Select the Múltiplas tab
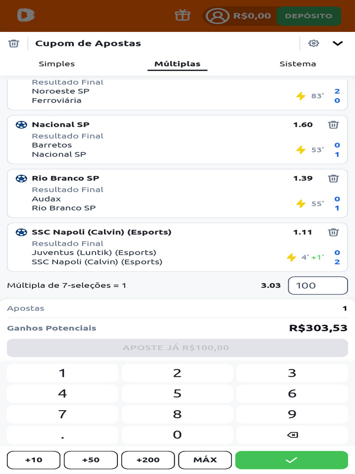Image resolution: width=355 pixels, height=474 pixels. [177, 64]
